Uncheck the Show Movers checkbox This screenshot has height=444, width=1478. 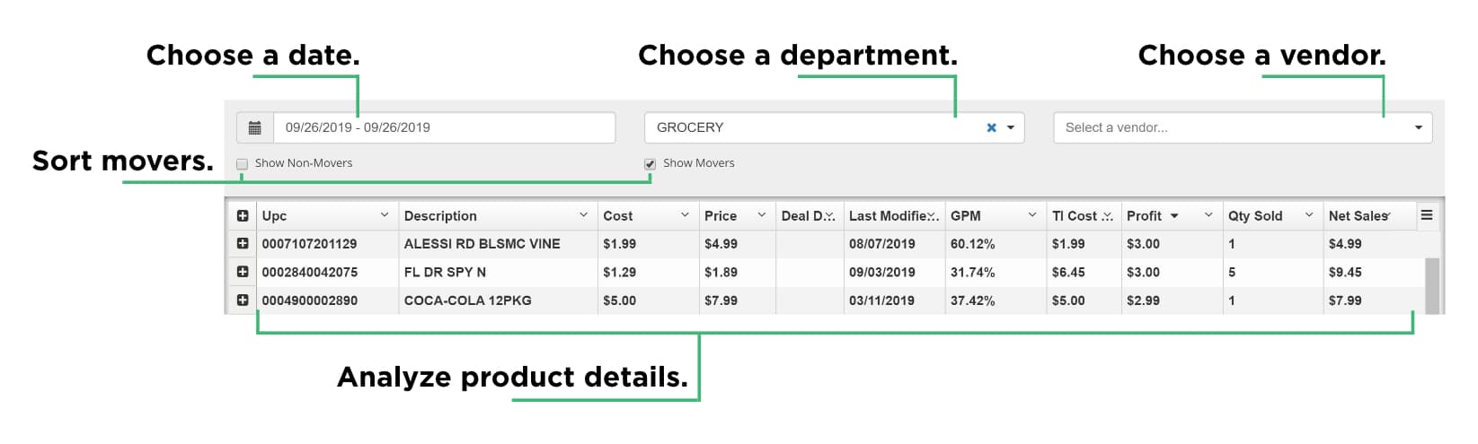(x=650, y=164)
